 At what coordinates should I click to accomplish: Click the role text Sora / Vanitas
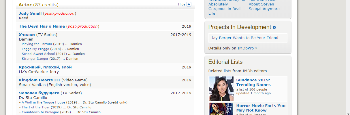(x=32, y=85)
